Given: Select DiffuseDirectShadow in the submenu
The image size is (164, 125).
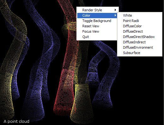Looking at the screenshot, I should tap(140, 37).
